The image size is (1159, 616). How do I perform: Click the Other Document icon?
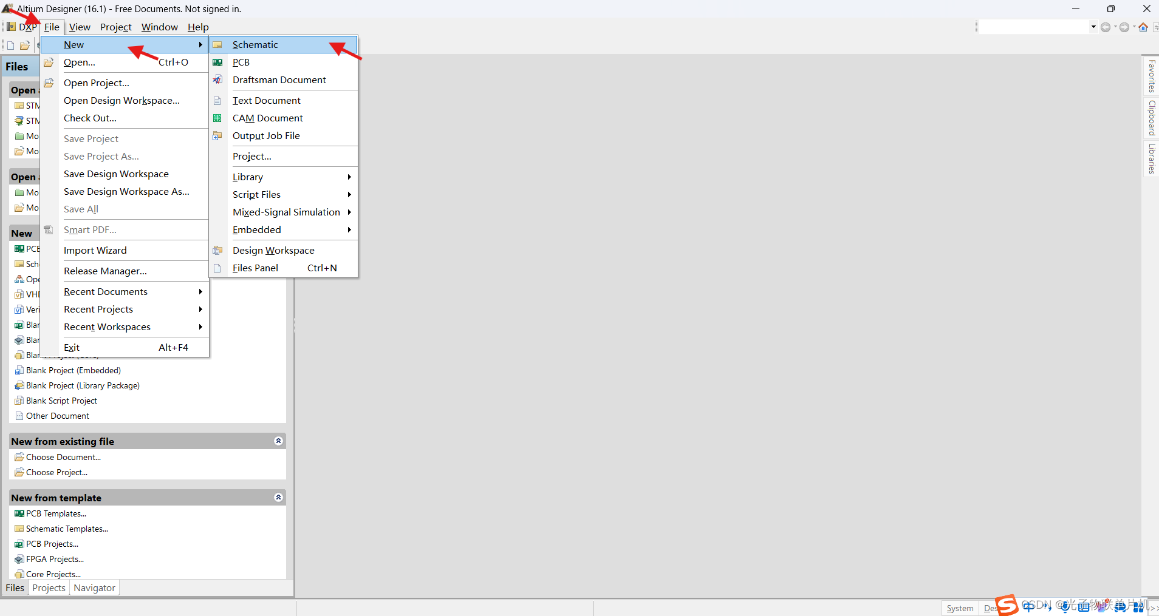click(x=19, y=416)
